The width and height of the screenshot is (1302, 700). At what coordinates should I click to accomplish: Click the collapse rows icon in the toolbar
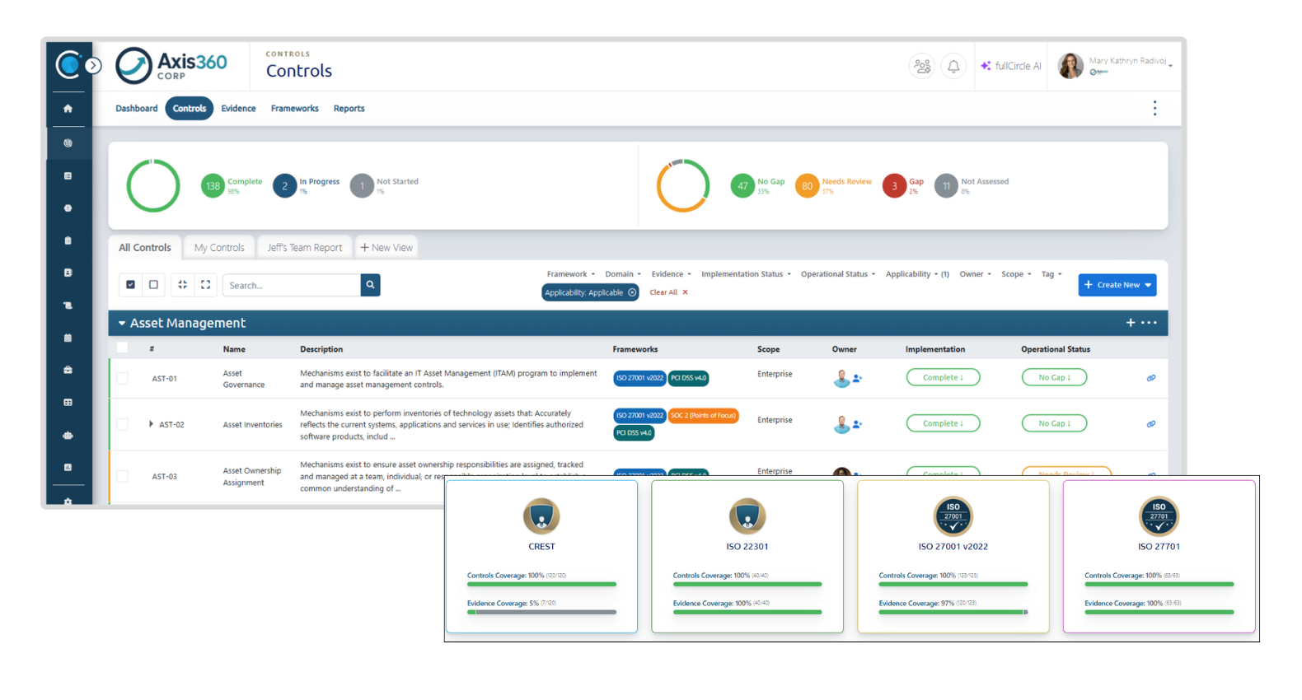[182, 285]
